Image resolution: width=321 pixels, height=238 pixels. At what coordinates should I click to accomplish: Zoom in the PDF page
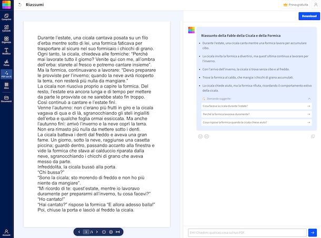coord(111,232)
